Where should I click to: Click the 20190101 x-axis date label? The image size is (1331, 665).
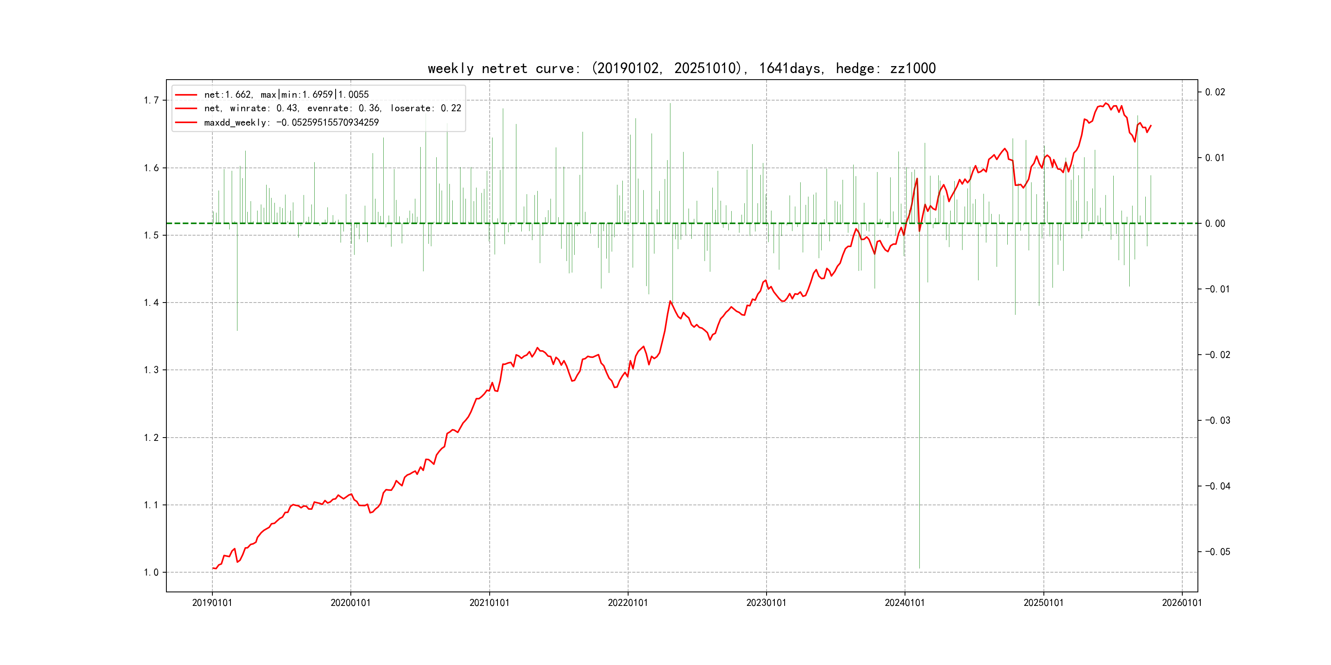point(212,603)
